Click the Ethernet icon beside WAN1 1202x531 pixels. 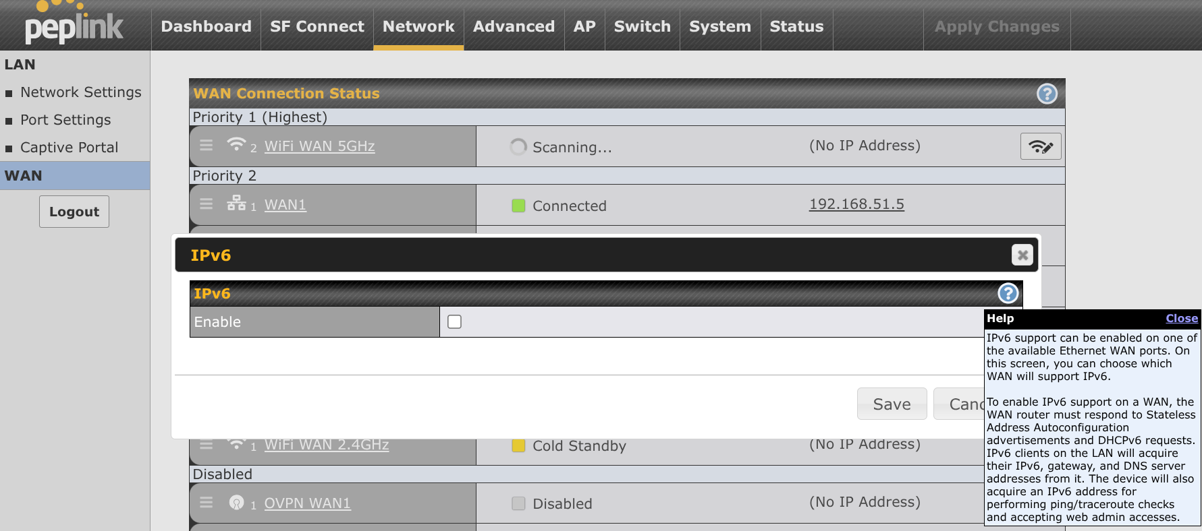pos(236,203)
